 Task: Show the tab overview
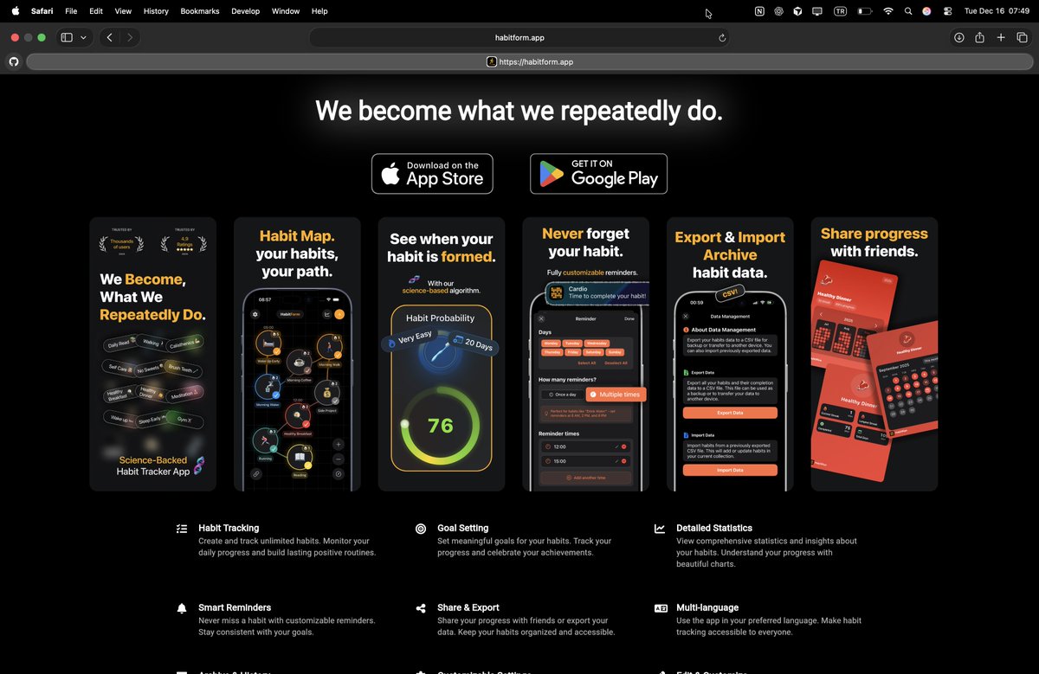(x=1023, y=37)
